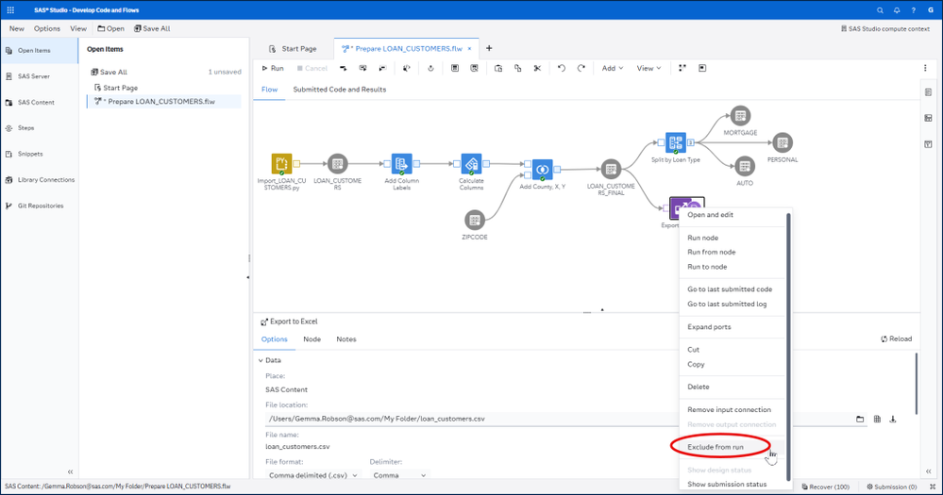
Task: Click the undo arrow icon
Action: point(561,69)
